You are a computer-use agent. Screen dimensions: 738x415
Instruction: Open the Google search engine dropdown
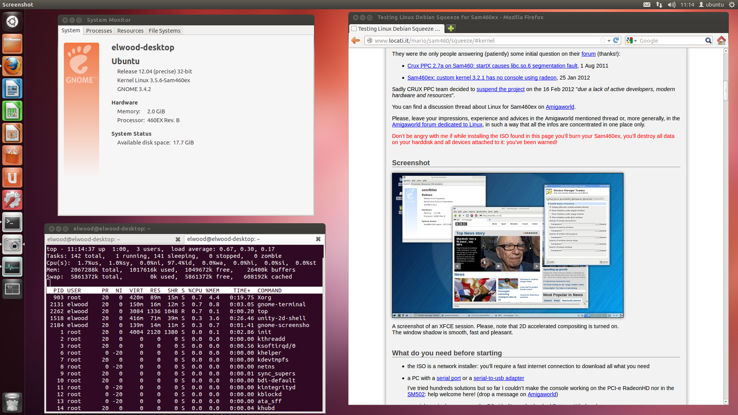tap(632, 40)
